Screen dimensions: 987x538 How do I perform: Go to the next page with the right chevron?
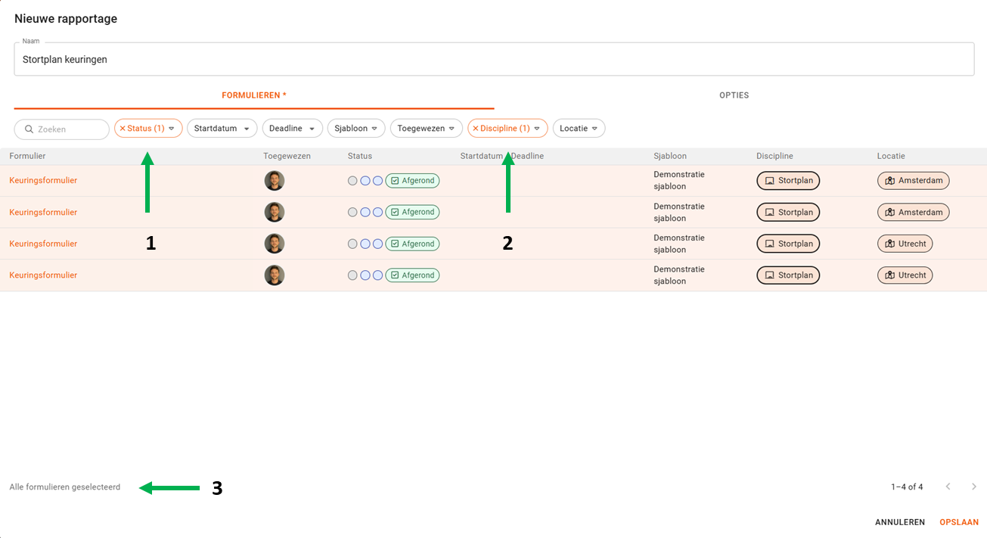click(974, 487)
